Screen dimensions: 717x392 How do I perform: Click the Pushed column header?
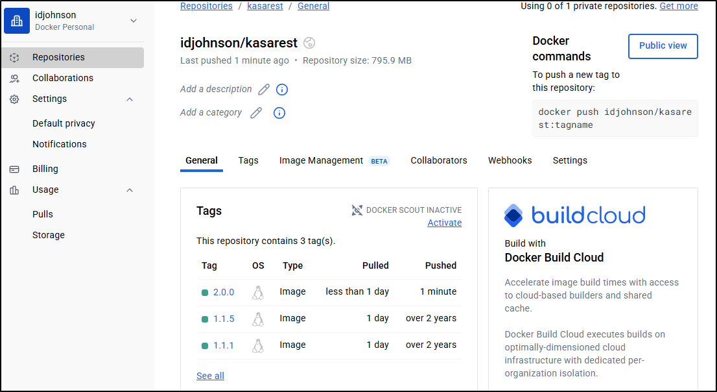tap(441, 265)
